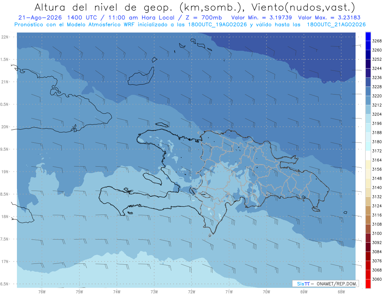Click the '1800UTC_21AGO2026' valid-until time
The height and width of the screenshot is (296, 383).
[336, 25]
